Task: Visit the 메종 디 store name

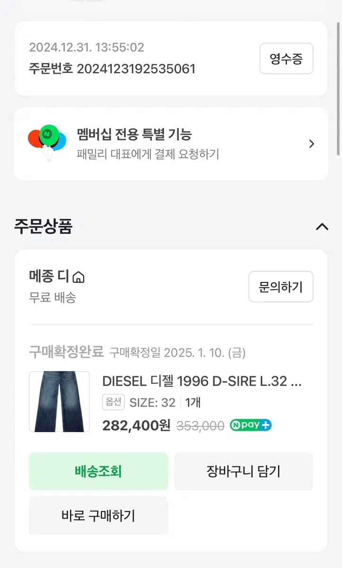Action: 49,276
